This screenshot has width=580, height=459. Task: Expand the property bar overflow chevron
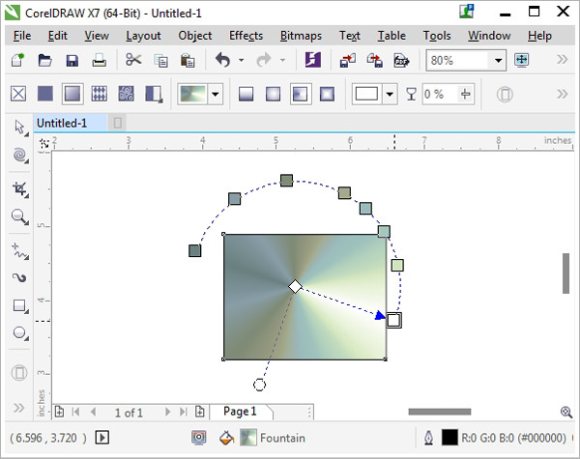[x=562, y=95]
